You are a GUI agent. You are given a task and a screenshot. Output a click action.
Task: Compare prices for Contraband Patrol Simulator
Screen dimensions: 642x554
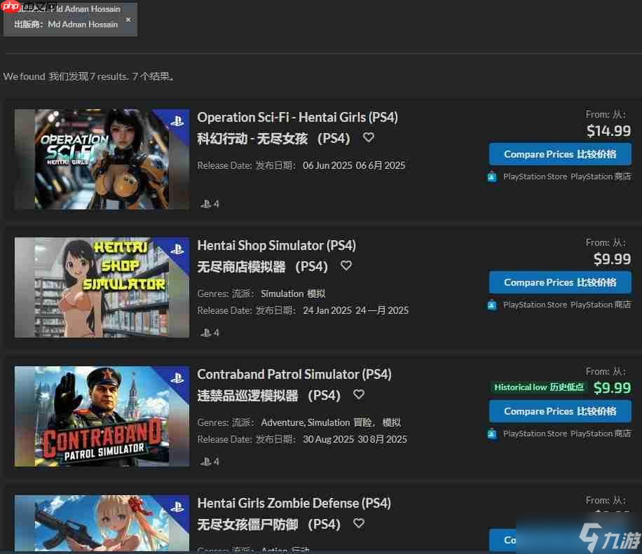560,411
